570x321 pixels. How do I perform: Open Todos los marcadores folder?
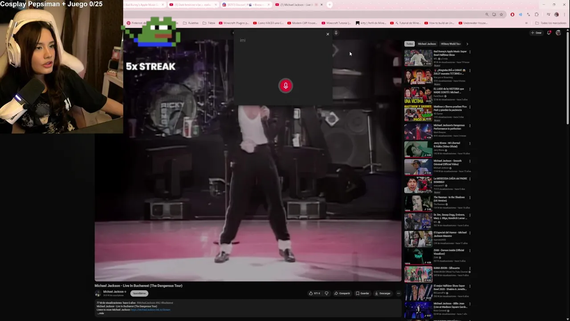click(x=551, y=23)
